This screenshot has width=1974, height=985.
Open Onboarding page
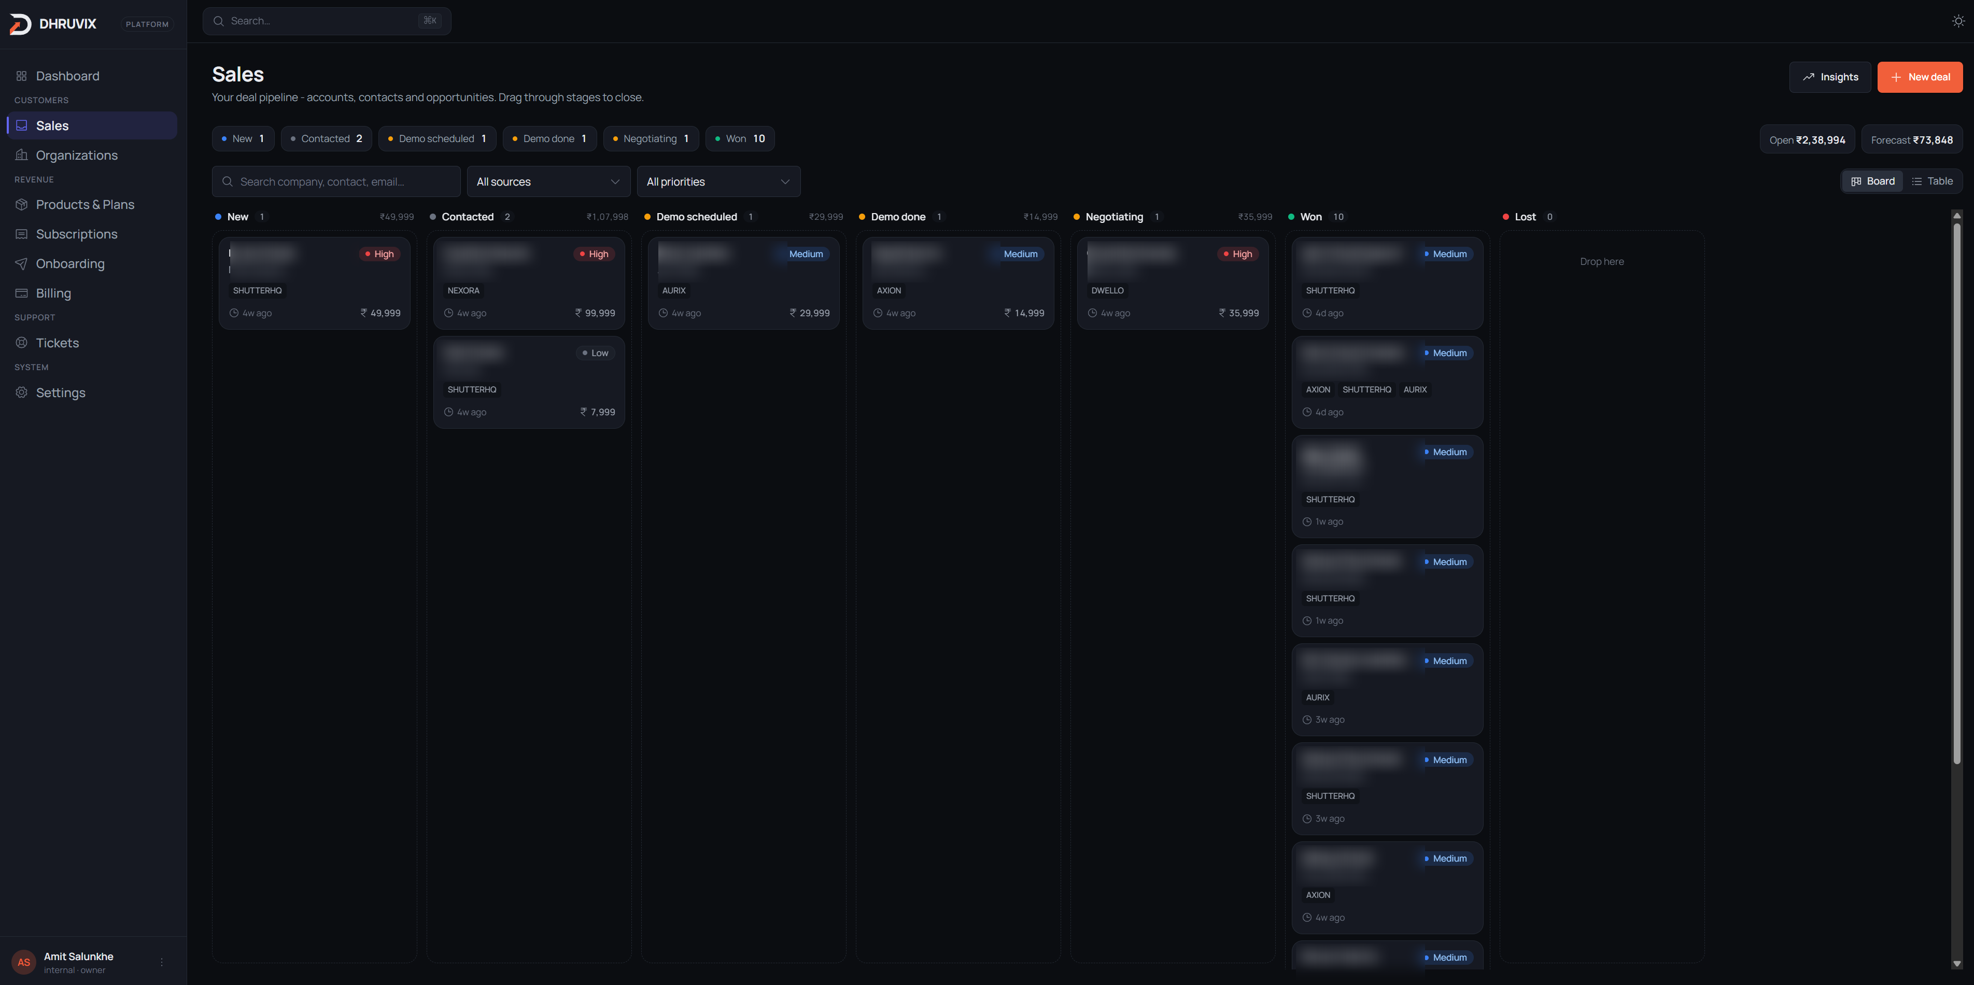pos(92,264)
